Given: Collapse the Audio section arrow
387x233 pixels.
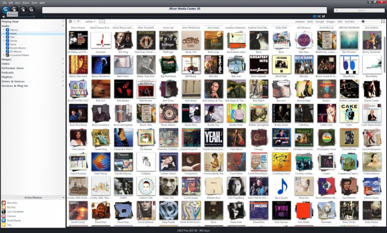Looking at the screenshot, I should click(63, 26).
